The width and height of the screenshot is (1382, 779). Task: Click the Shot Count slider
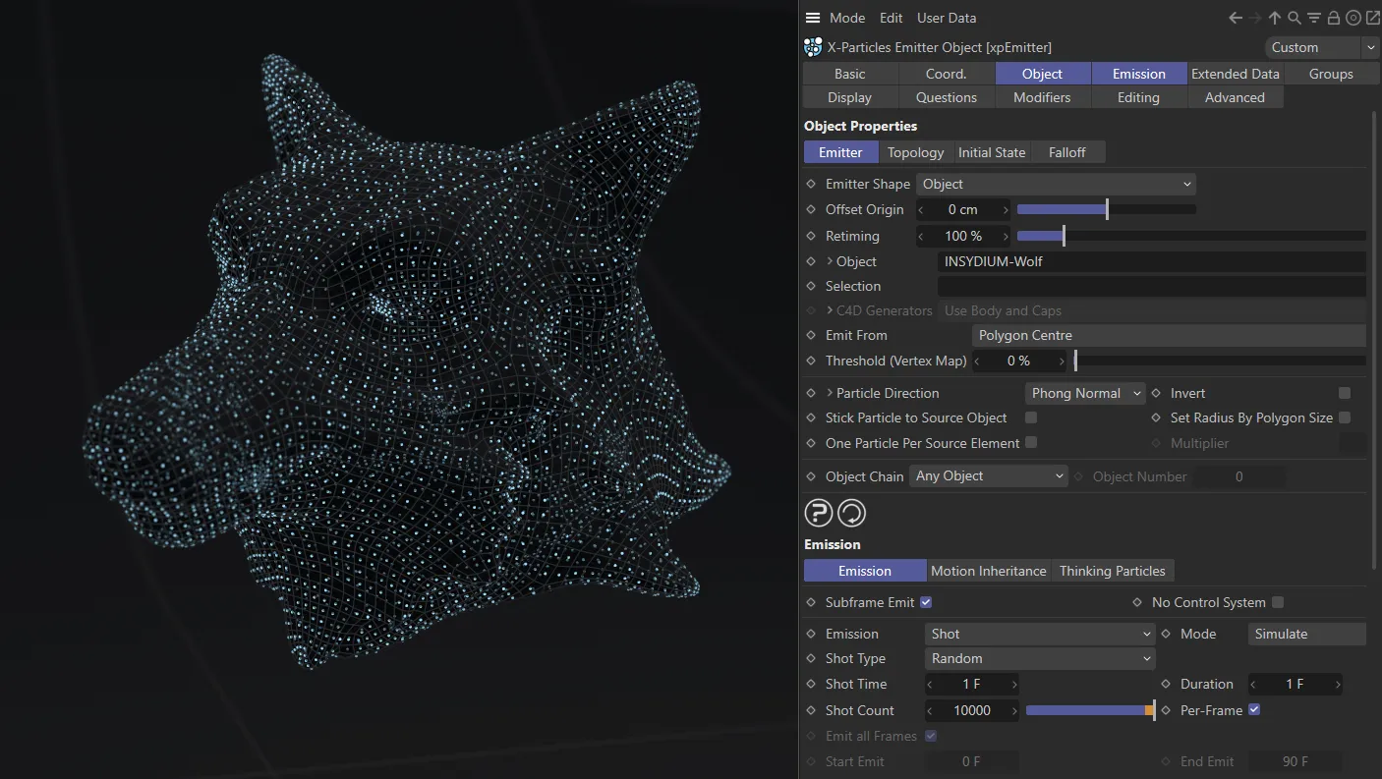[x=1089, y=710]
